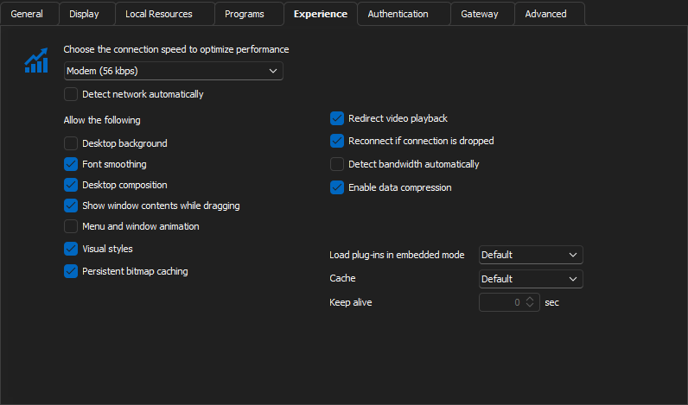Expand Load plug-ins in embedded mode dropdown
Screen dimensions: 688x405
tap(531, 255)
